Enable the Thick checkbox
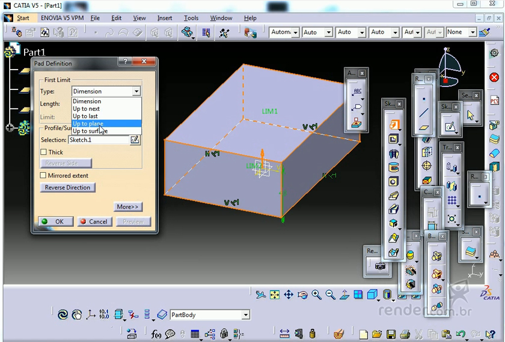Screen dimensions: 505x342 pos(43,152)
